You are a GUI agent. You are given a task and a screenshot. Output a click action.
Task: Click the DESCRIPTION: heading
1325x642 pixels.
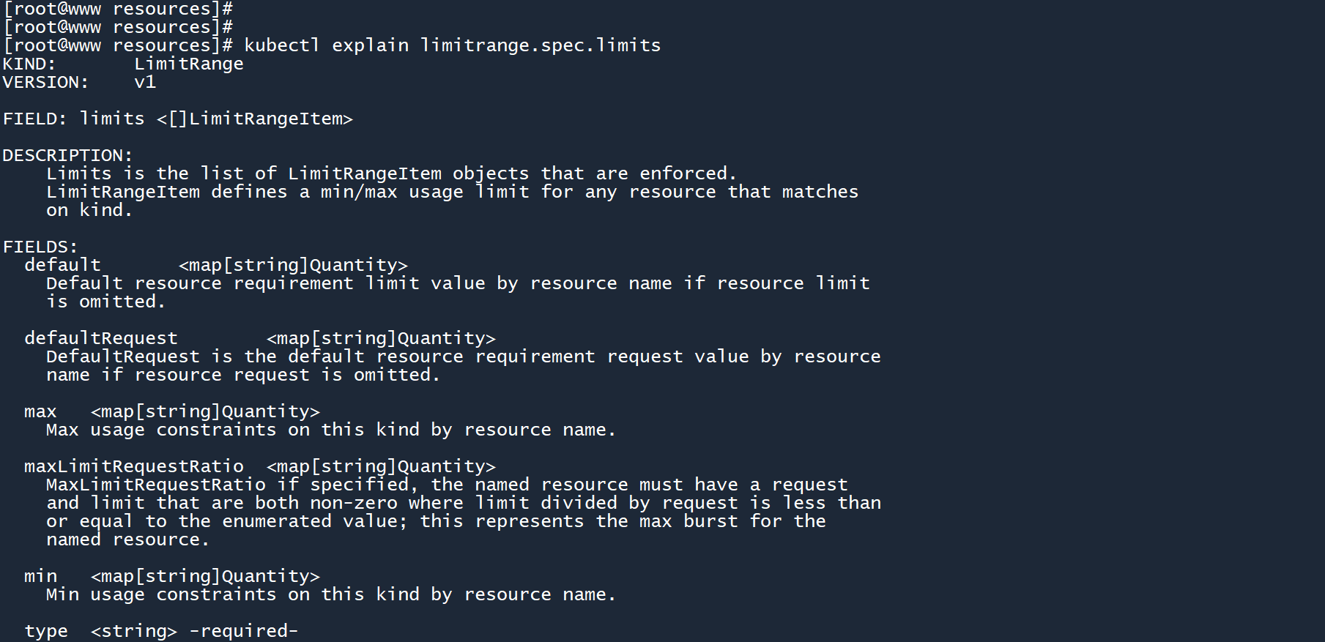coord(67,155)
